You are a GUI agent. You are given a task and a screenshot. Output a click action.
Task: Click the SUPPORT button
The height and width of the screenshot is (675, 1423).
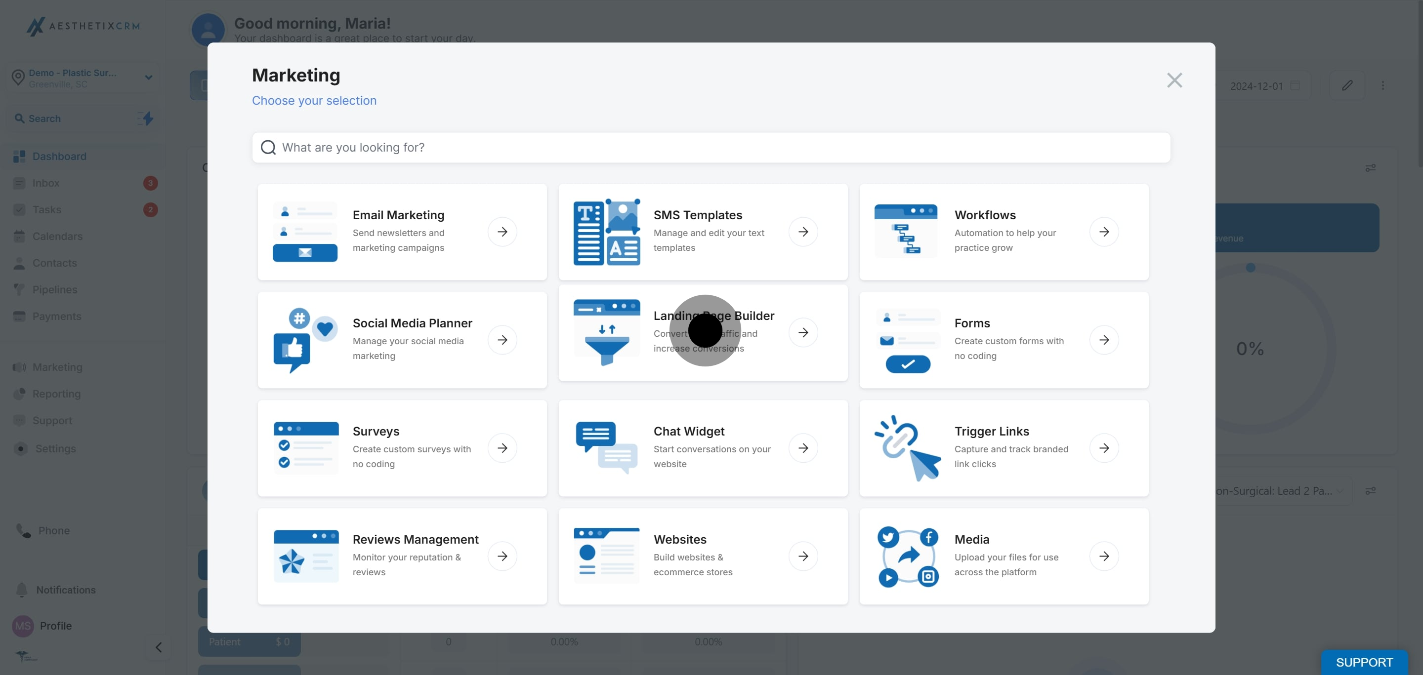pos(1363,662)
